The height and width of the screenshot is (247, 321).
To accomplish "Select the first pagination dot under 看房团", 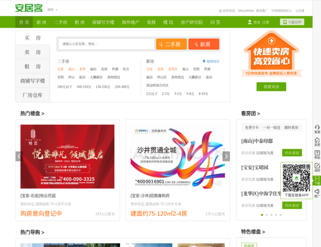I will [262, 215].
